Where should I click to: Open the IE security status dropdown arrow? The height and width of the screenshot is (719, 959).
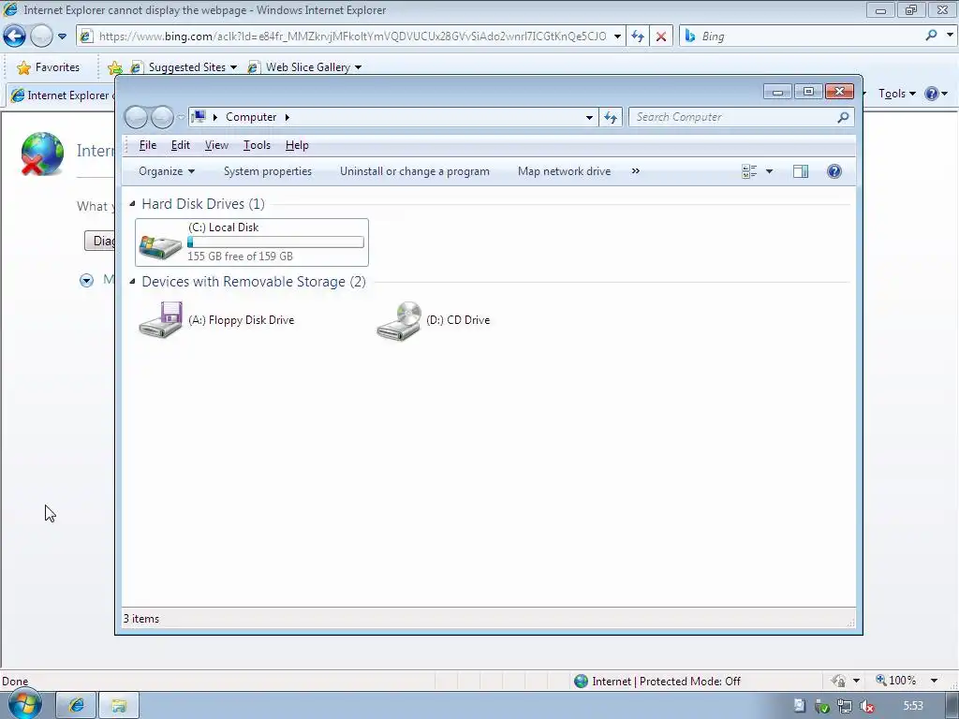(856, 681)
